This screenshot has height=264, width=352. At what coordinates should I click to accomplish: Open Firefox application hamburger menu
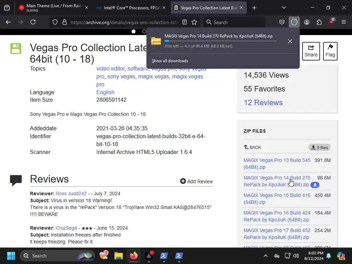(344, 22)
